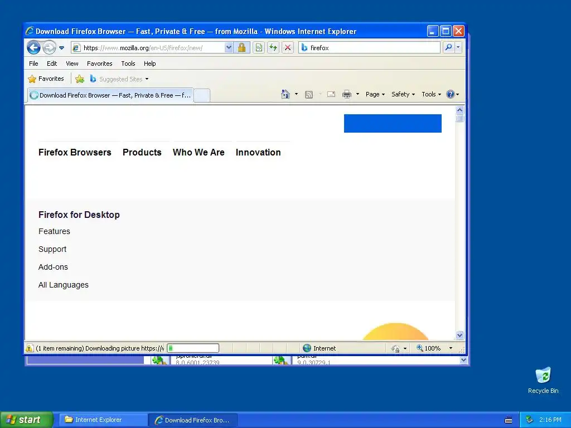Image resolution: width=571 pixels, height=428 pixels.
Task: Open the Edit menu
Action: coord(52,64)
